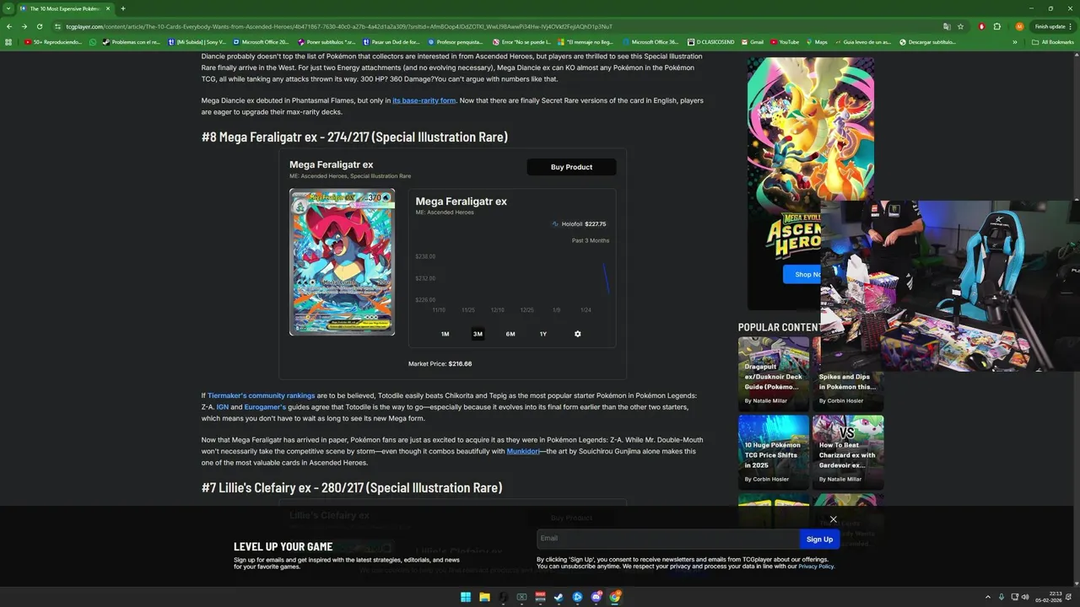Click the browser address bar URL

point(339,26)
